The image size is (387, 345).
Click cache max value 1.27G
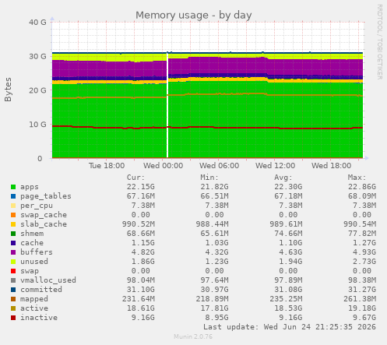[x=364, y=243]
